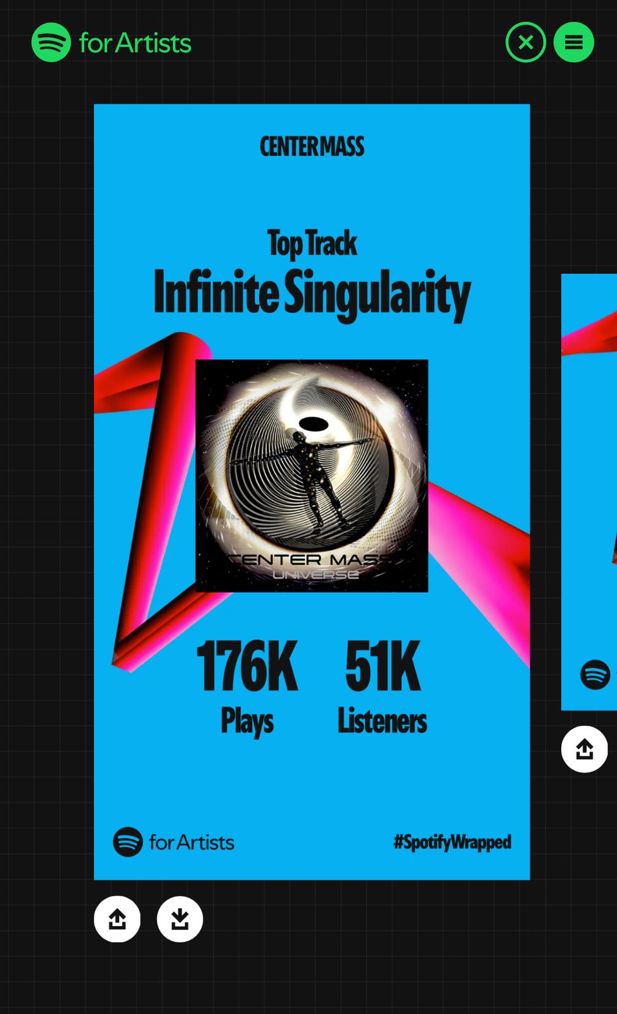Close the Wrapped view with X button

(x=525, y=42)
